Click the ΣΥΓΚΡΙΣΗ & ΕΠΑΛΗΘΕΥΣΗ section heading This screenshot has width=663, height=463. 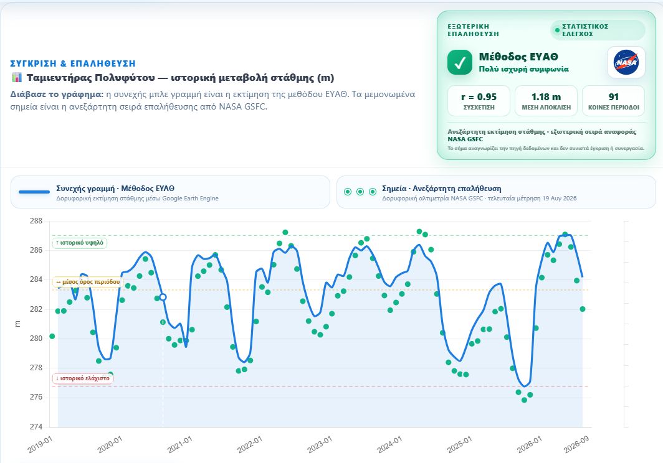73,63
